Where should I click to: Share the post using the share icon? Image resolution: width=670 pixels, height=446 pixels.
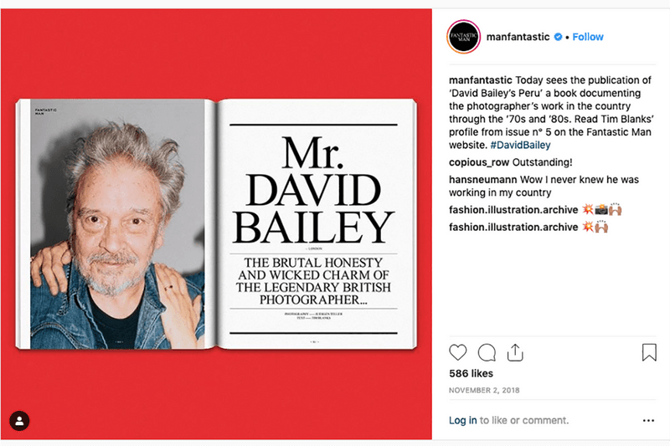[515, 352]
